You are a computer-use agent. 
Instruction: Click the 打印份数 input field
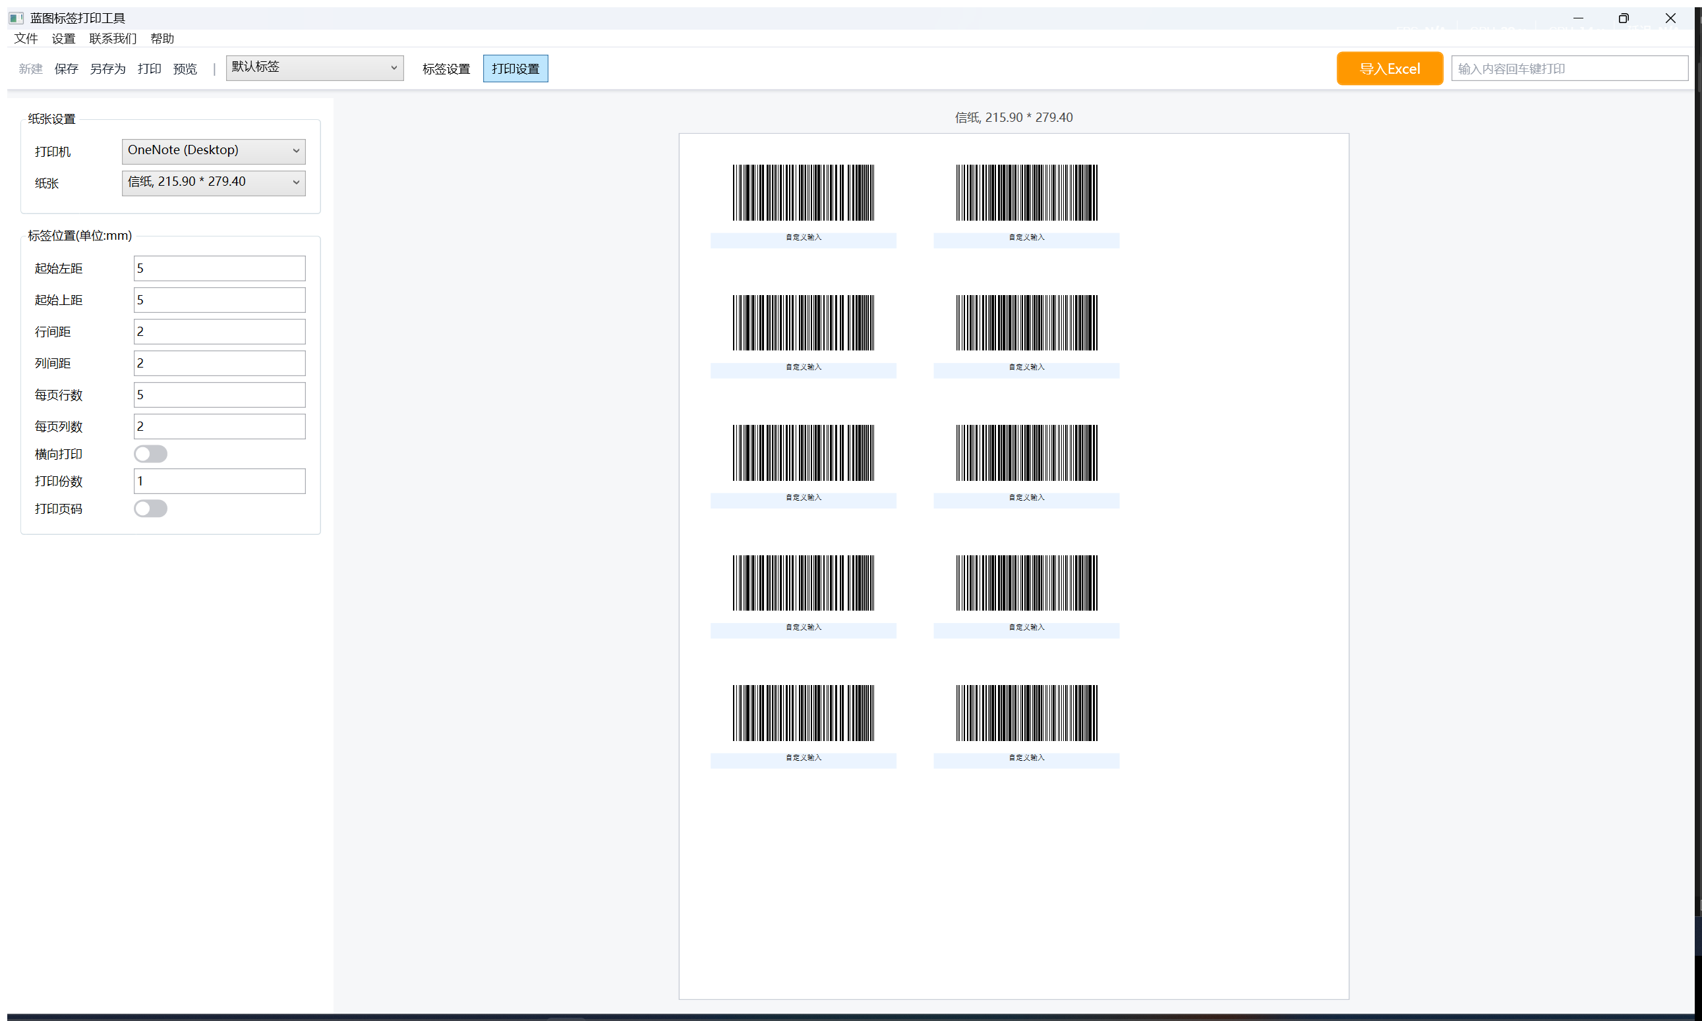pos(220,482)
